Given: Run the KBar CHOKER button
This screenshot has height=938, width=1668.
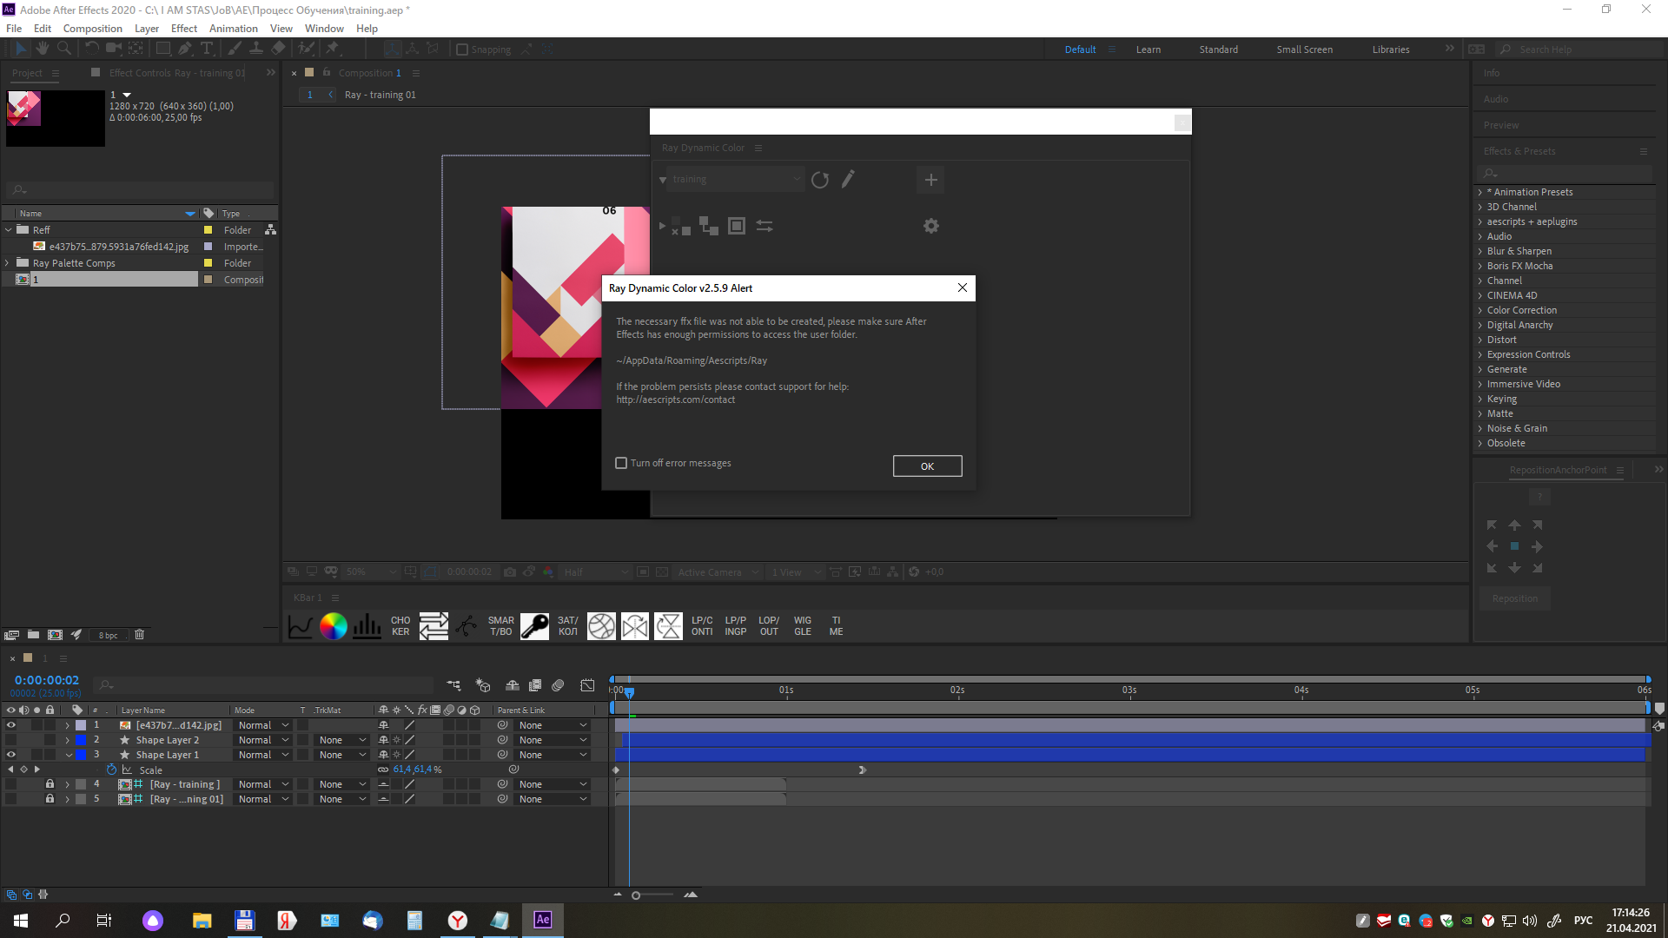Looking at the screenshot, I should point(400,626).
